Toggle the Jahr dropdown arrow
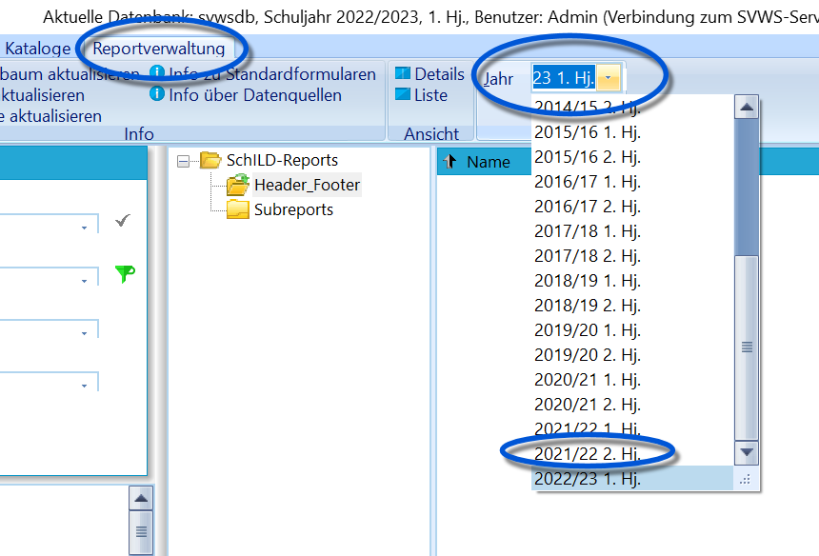Viewport: 819px width, 556px height. 608,78
